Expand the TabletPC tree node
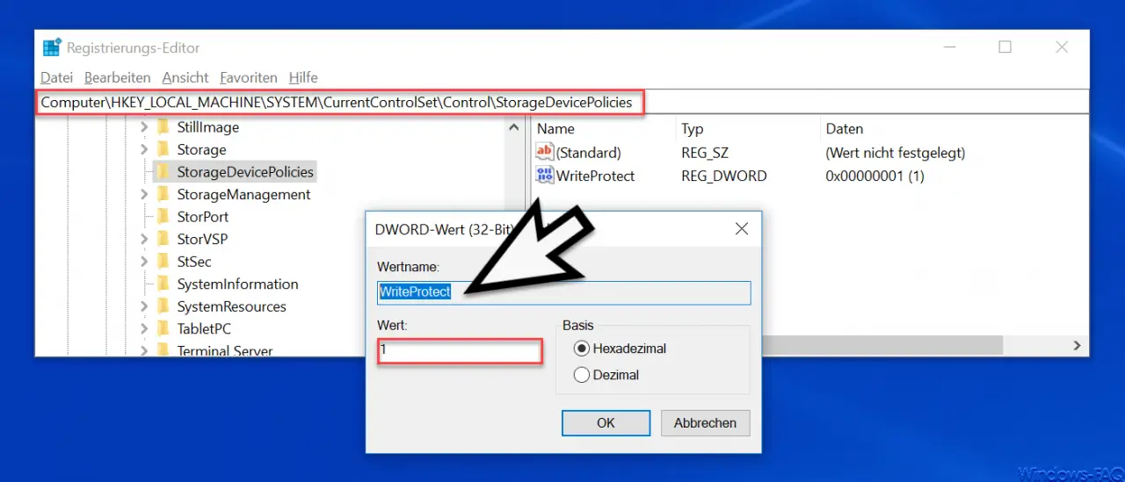 pyautogui.click(x=144, y=329)
